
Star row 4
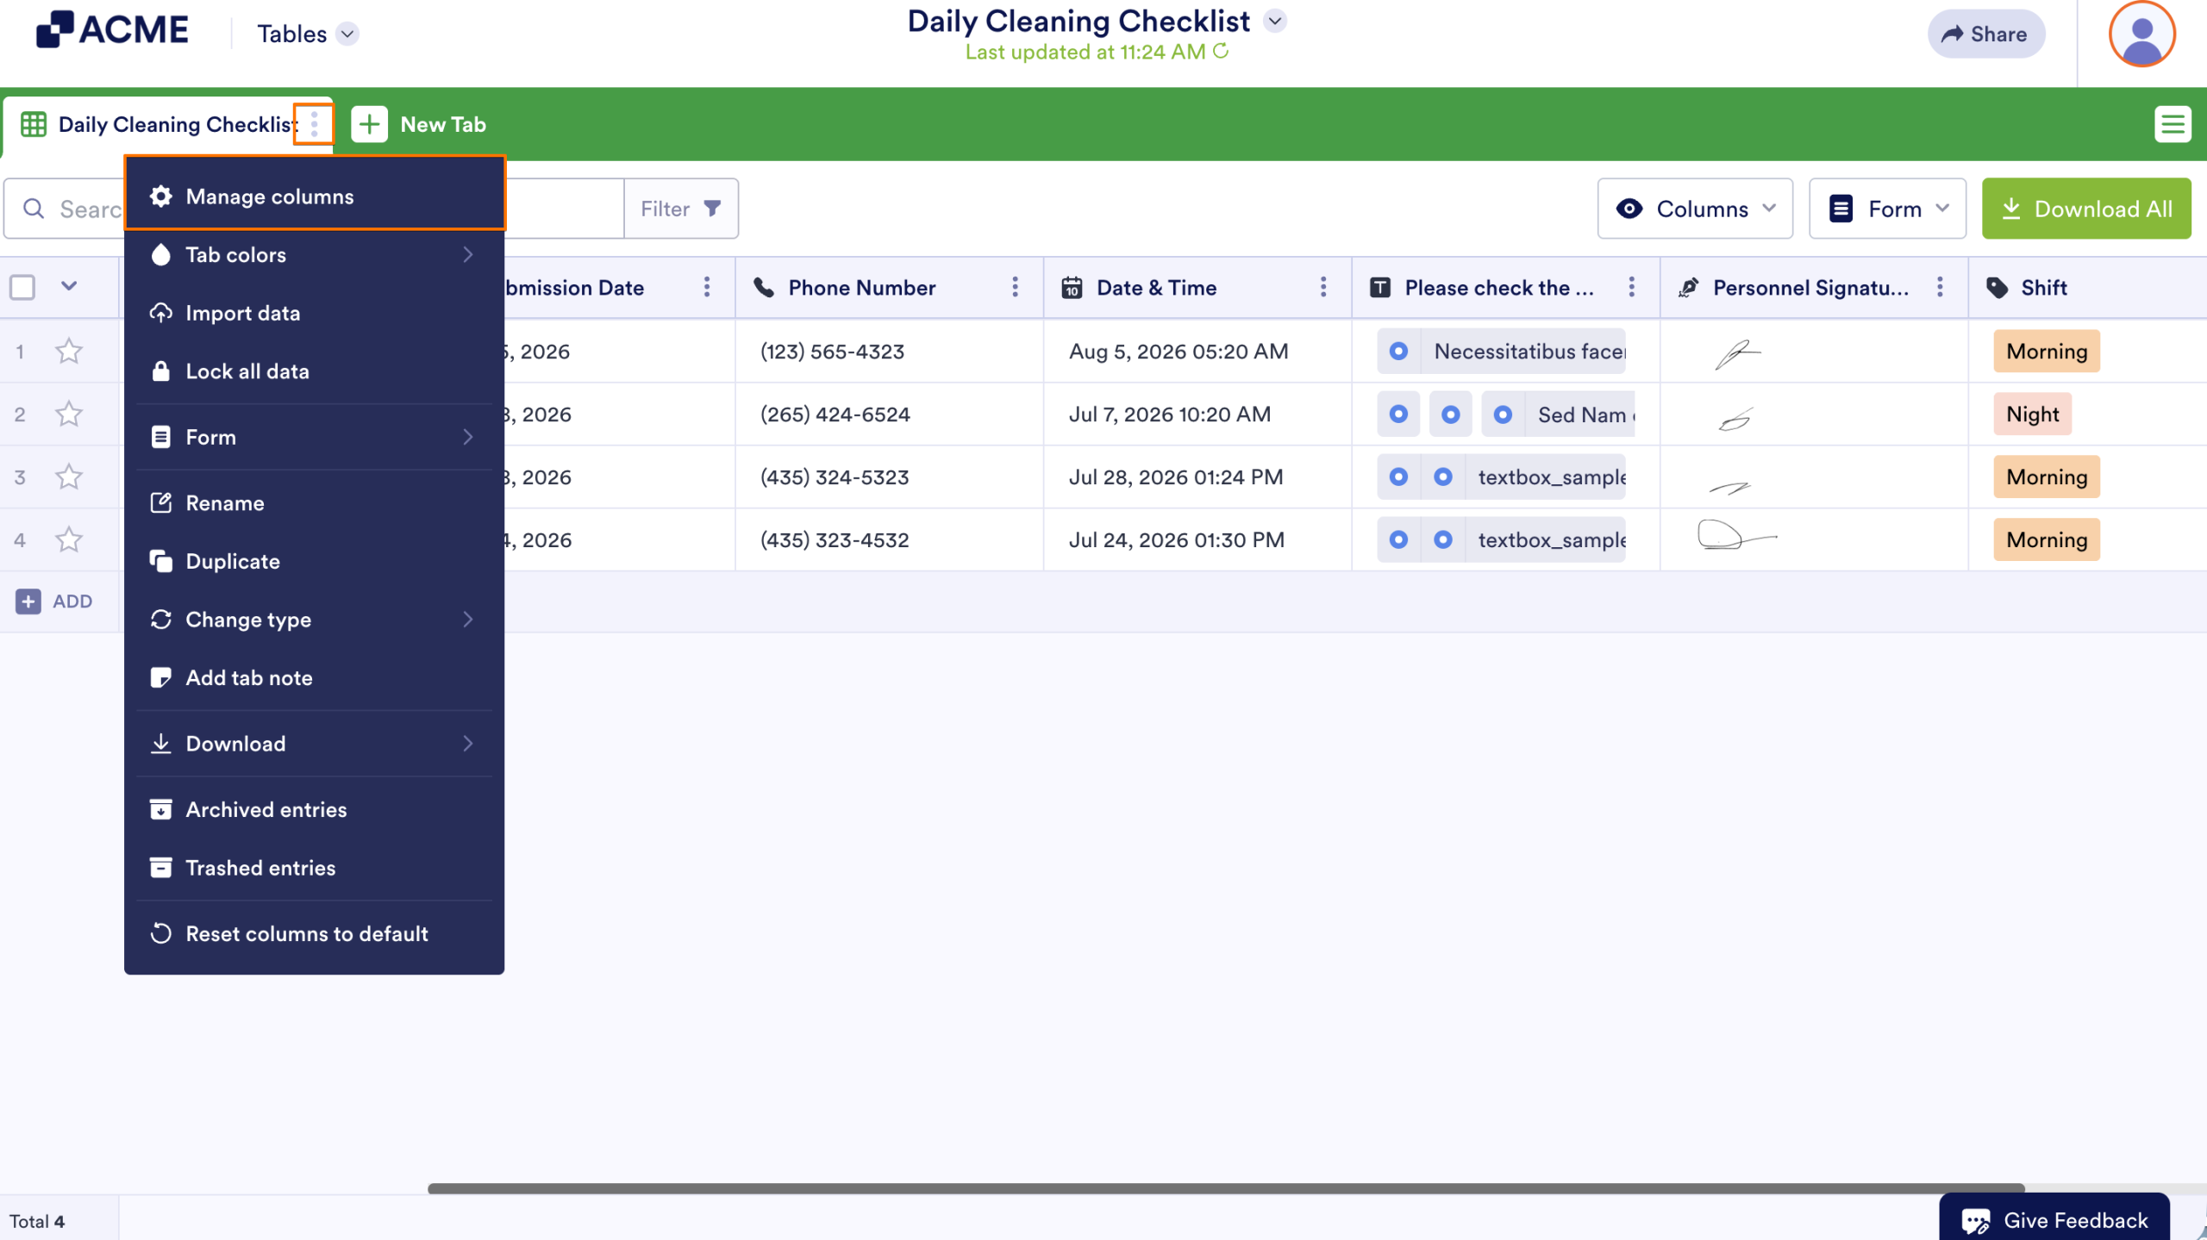69,540
